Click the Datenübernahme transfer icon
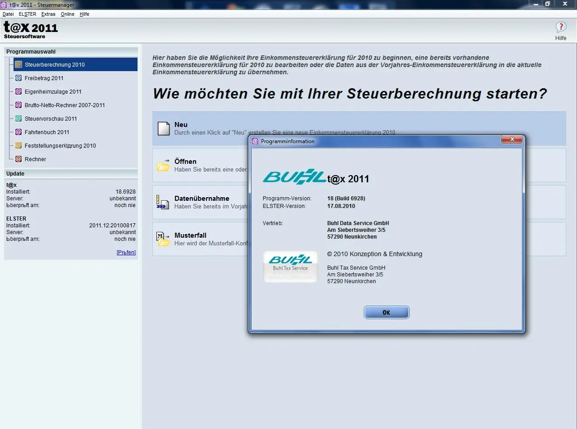Viewport: 577px width, 429px height. point(162,202)
